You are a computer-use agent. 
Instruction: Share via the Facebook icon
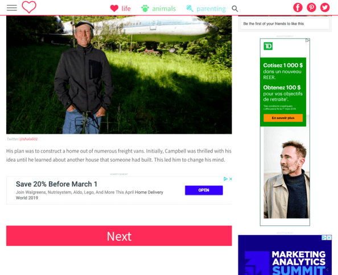[x=298, y=7]
